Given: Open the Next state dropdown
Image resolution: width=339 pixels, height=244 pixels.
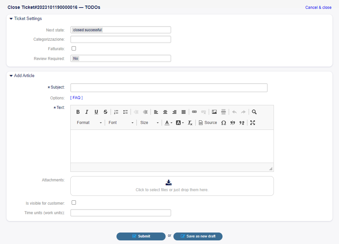Looking at the screenshot, I should point(120,30).
